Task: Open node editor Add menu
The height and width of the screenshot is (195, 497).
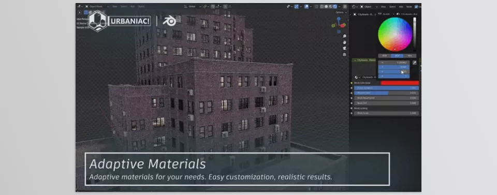Action: click(x=401, y=7)
